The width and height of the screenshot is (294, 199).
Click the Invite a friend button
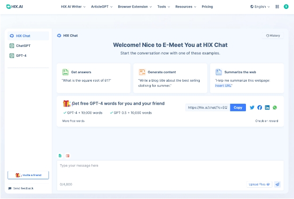(x=28, y=175)
